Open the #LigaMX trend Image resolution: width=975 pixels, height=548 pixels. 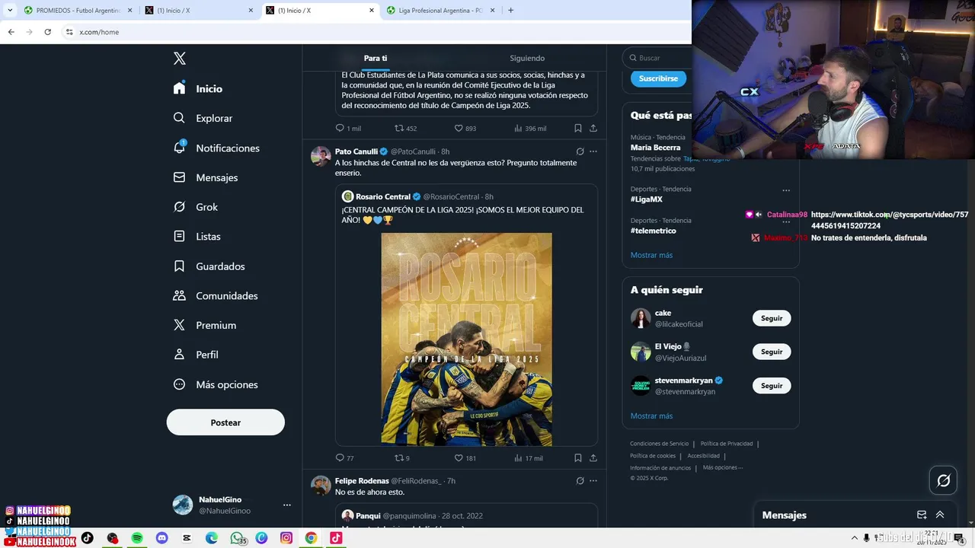coord(647,199)
